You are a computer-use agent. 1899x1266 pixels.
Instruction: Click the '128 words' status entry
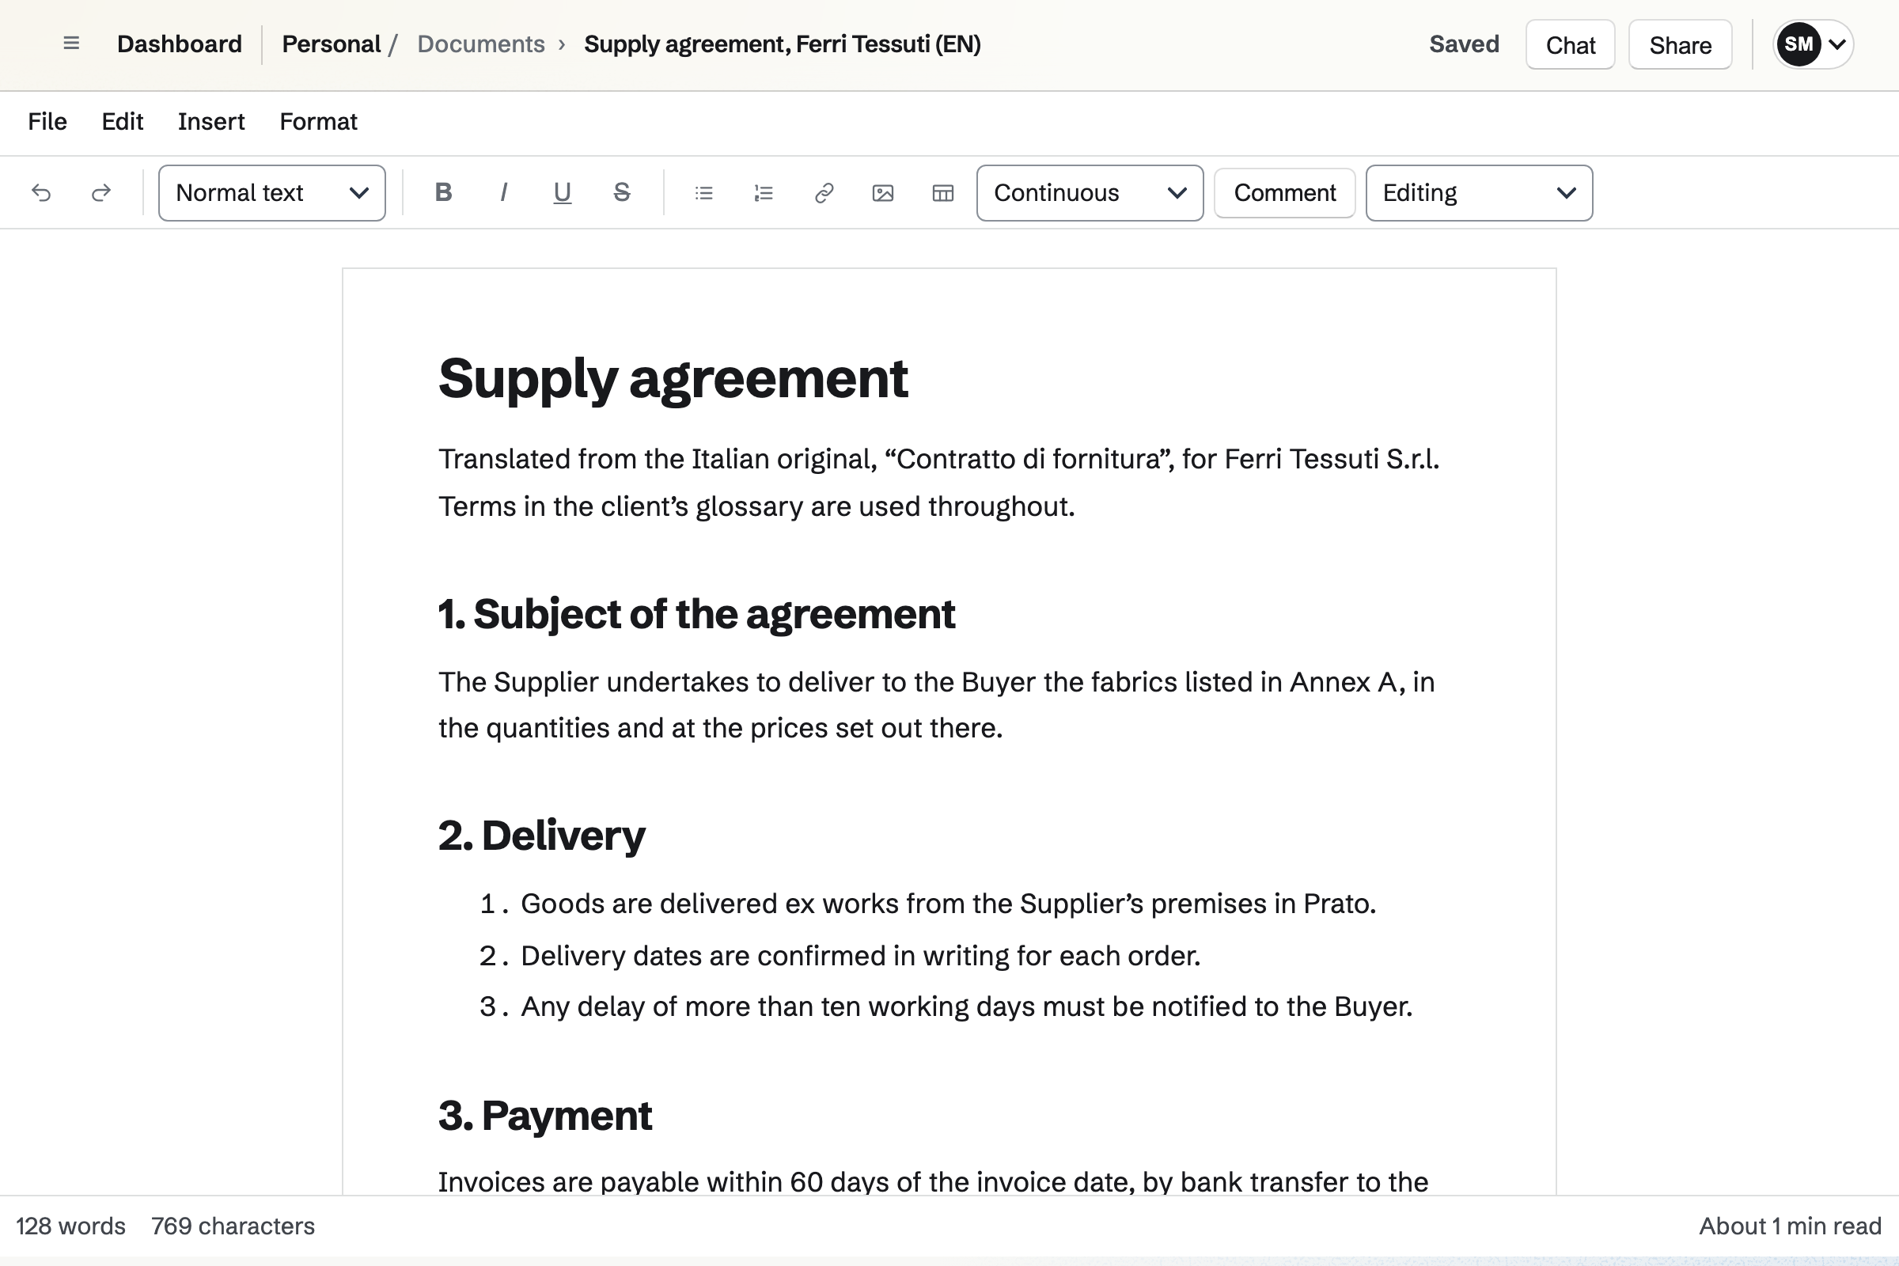(x=71, y=1226)
